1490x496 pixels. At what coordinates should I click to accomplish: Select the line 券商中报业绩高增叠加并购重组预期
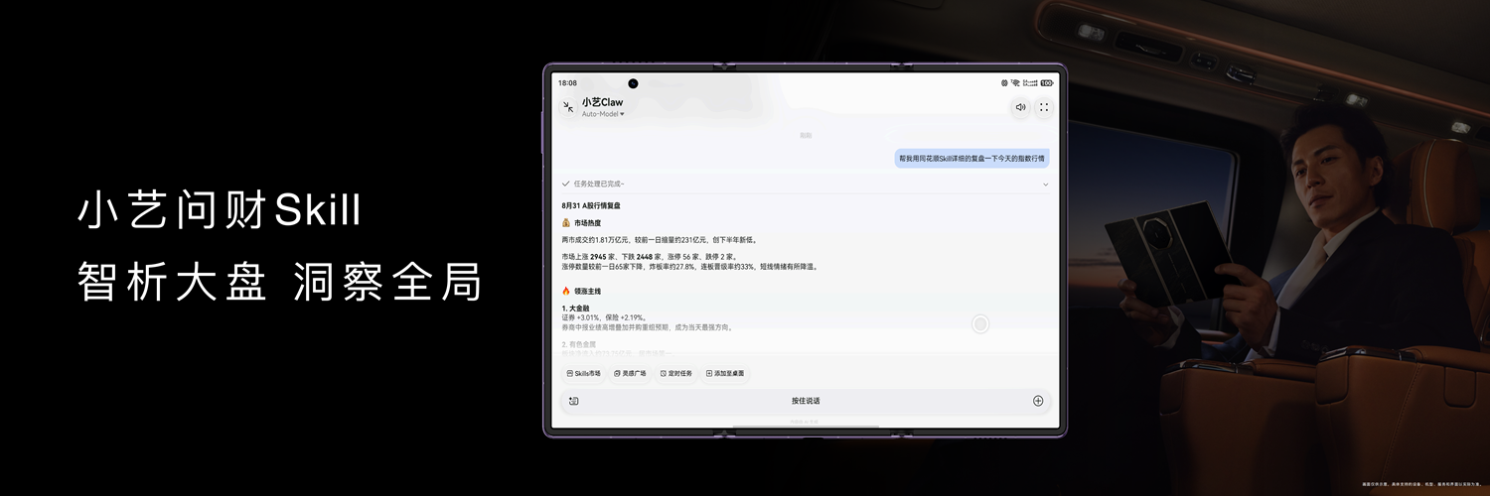pos(647,326)
